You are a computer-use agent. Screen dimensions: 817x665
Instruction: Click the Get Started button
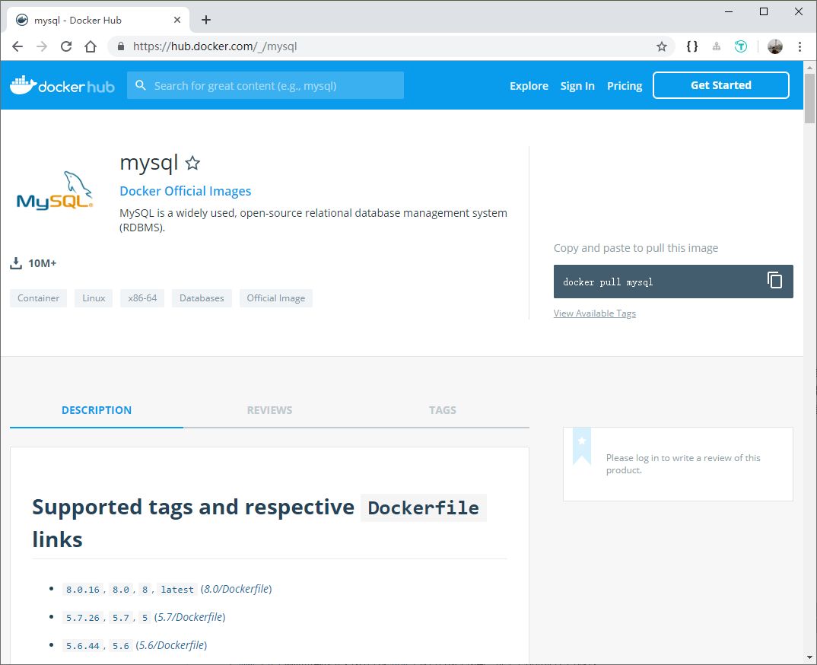click(720, 85)
